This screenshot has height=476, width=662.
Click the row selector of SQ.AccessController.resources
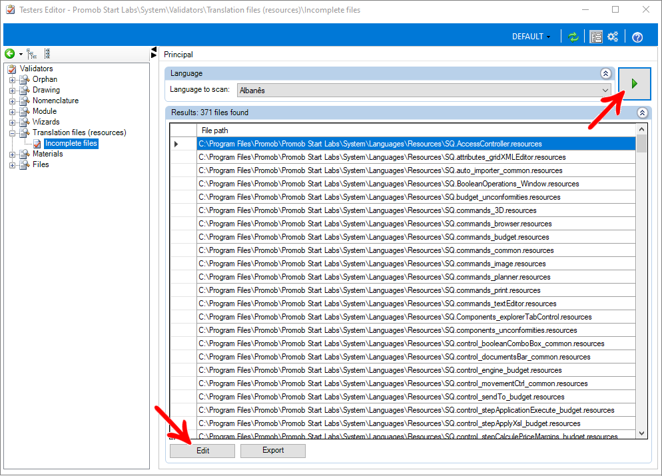[183, 144]
